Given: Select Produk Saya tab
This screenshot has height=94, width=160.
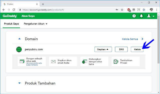Looking at the screenshot, I should [x=11, y=24].
